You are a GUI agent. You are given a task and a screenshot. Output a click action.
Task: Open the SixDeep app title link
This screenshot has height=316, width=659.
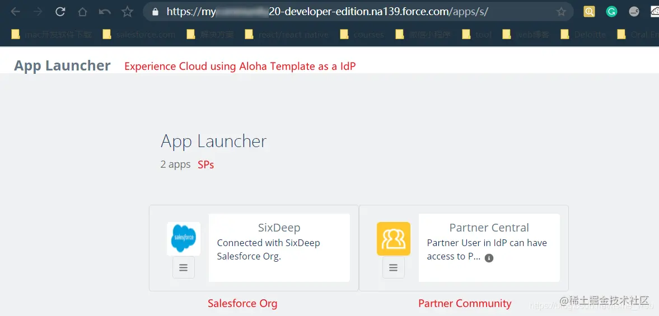279,228
